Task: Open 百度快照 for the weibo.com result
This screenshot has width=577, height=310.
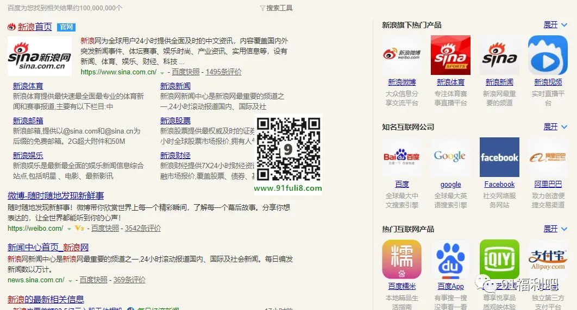Action: (105, 229)
